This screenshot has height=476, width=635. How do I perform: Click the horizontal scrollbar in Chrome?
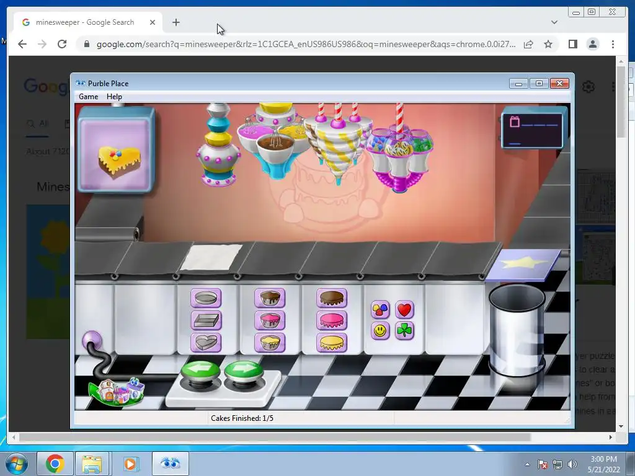coord(275,437)
